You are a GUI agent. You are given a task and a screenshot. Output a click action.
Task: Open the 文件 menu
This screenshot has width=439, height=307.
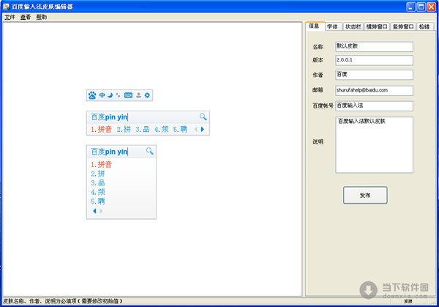[x=10, y=17]
